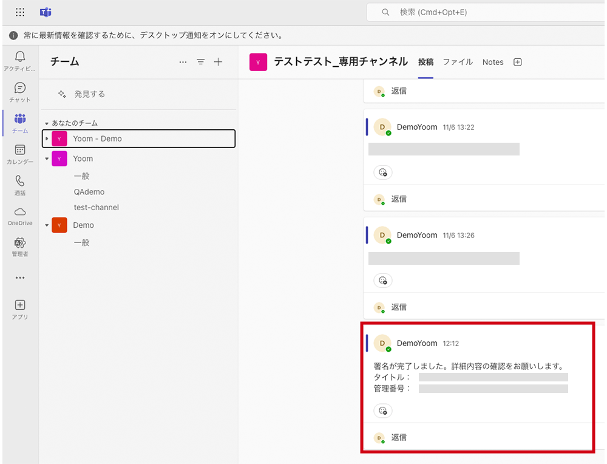
Task: Click DemoYoom avatar on 12:12 post
Action: (x=382, y=344)
